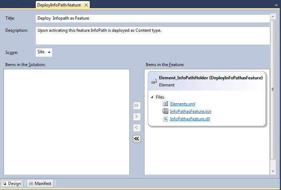Click the Files group label
The height and width of the screenshot is (190, 281).
click(160, 97)
